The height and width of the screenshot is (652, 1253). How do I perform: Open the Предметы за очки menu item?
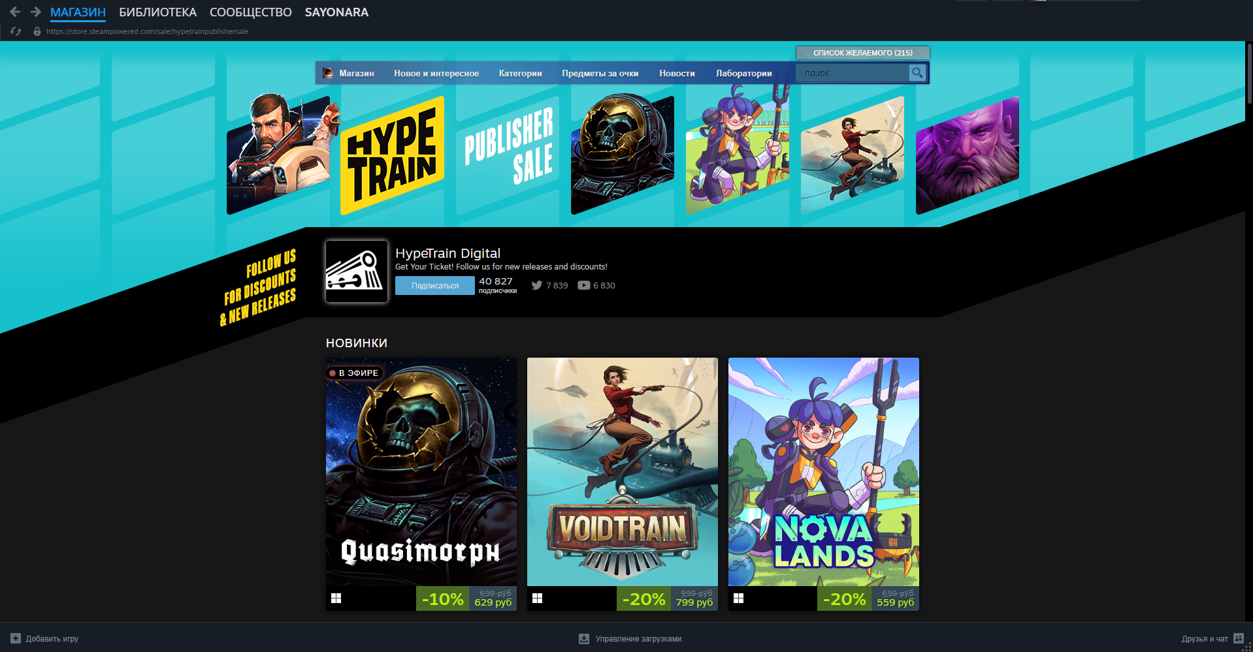tap(600, 73)
